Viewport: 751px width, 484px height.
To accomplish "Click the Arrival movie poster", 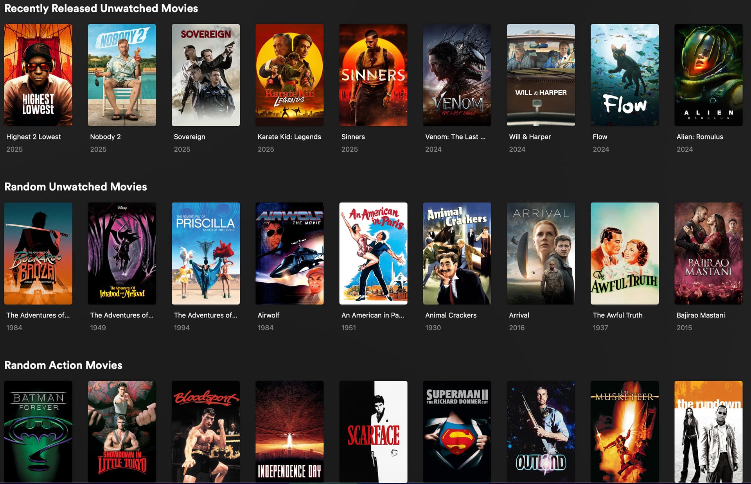I will point(541,253).
